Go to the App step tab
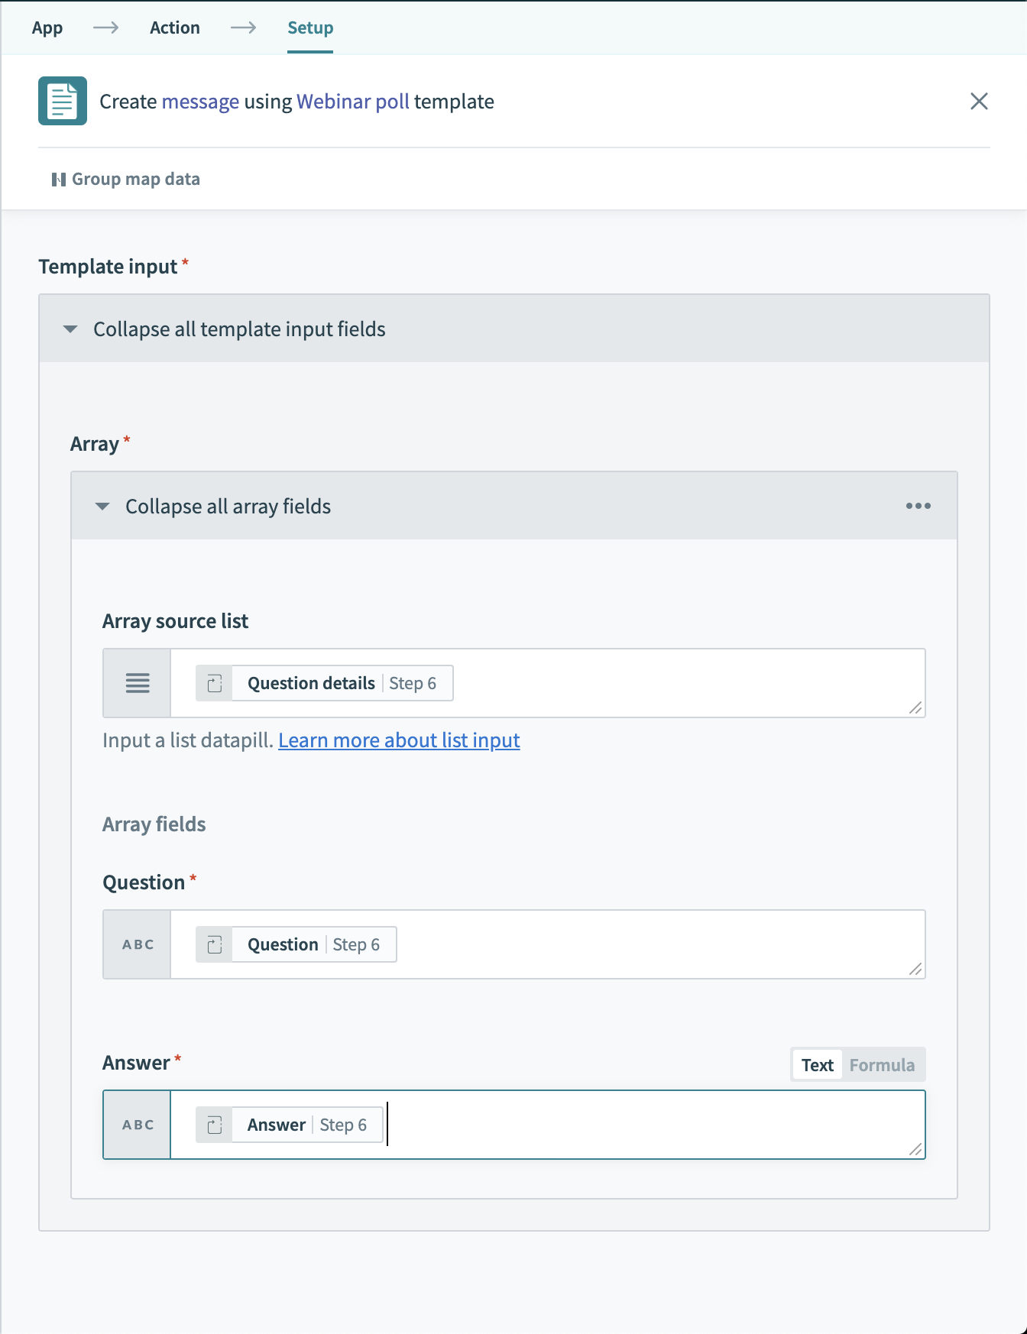The width and height of the screenshot is (1027, 1334). (x=47, y=28)
